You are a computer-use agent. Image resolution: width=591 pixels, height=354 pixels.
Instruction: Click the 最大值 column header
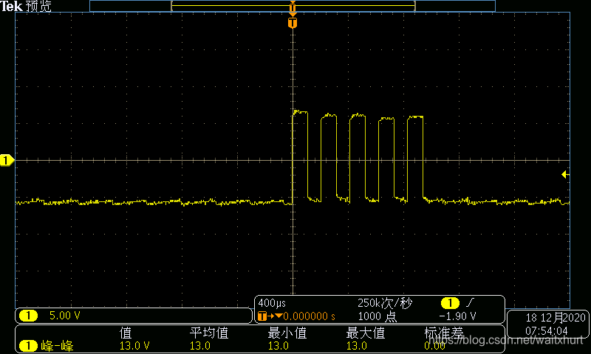tap(365, 333)
